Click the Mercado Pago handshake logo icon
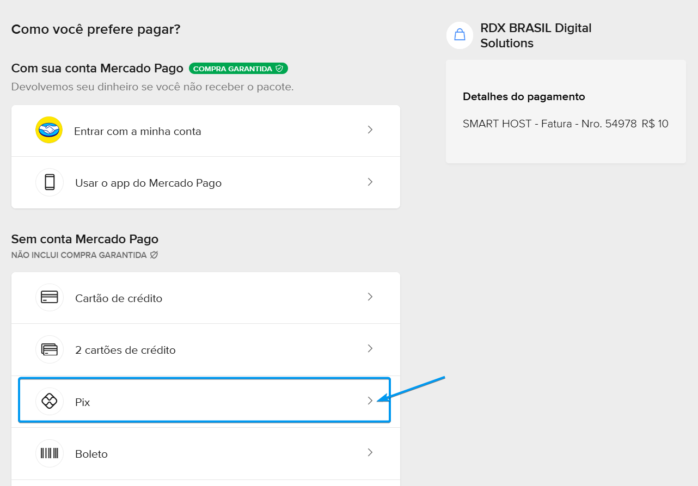The image size is (698, 486). click(x=49, y=130)
